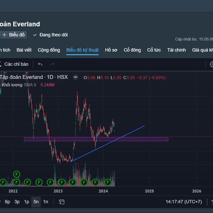Open chart settings gear icon
The image size is (213, 213).
coord(211,64)
